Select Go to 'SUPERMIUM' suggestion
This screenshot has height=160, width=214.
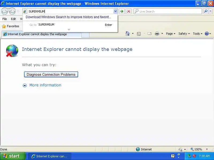tap(70, 25)
